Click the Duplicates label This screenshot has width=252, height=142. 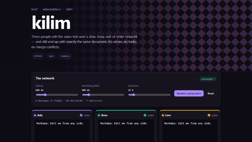pyautogui.click(x=133, y=86)
